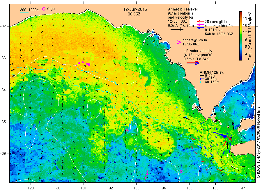The width and height of the screenshot is (262, 192).
Task: Click the -36 latitude axis label
Action: point(3,154)
